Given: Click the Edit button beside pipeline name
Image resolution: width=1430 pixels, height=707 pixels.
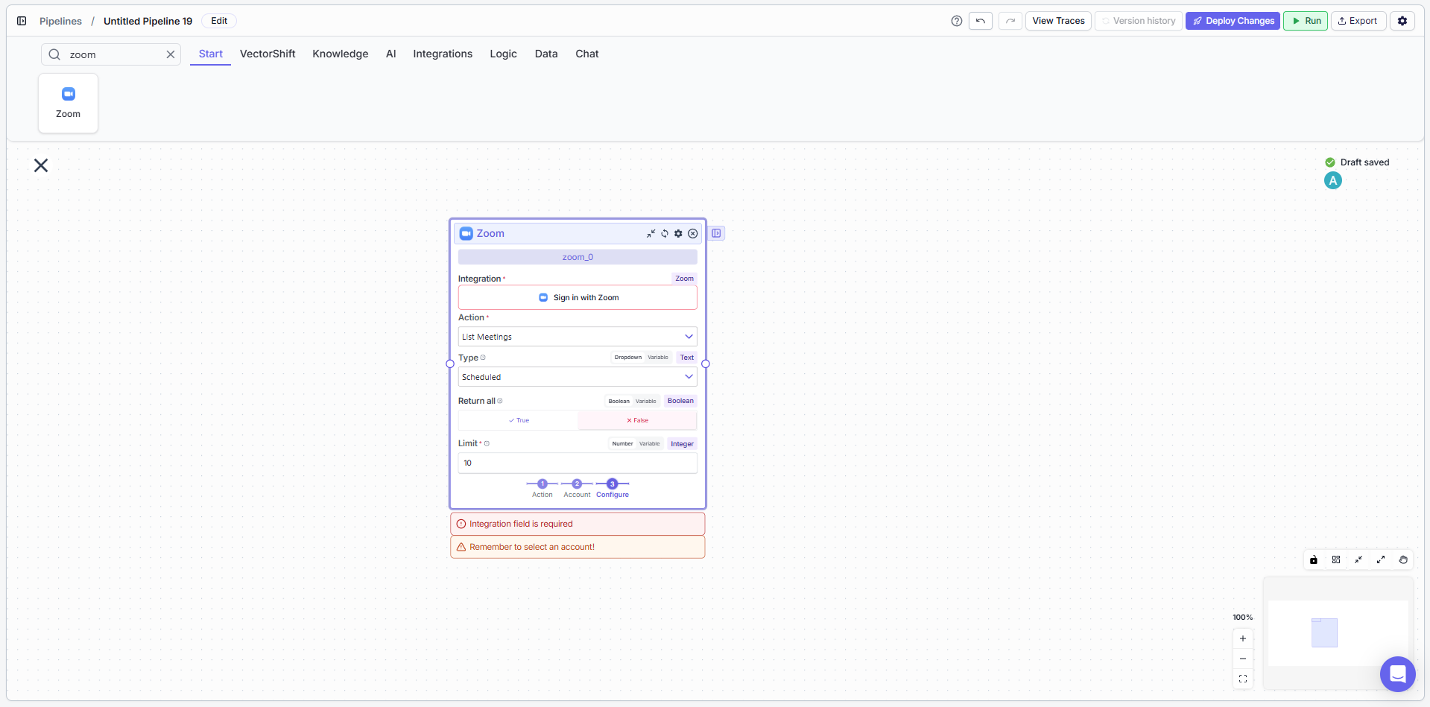Looking at the screenshot, I should 219,21.
